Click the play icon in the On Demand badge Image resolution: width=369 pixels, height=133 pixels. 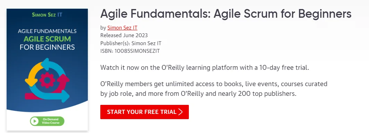[35, 121]
